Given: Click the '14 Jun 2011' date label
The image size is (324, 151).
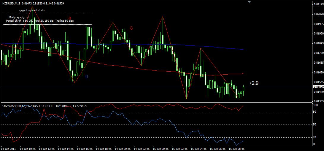Looking at the screenshot, I should pyautogui.click(x=8, y=149).
